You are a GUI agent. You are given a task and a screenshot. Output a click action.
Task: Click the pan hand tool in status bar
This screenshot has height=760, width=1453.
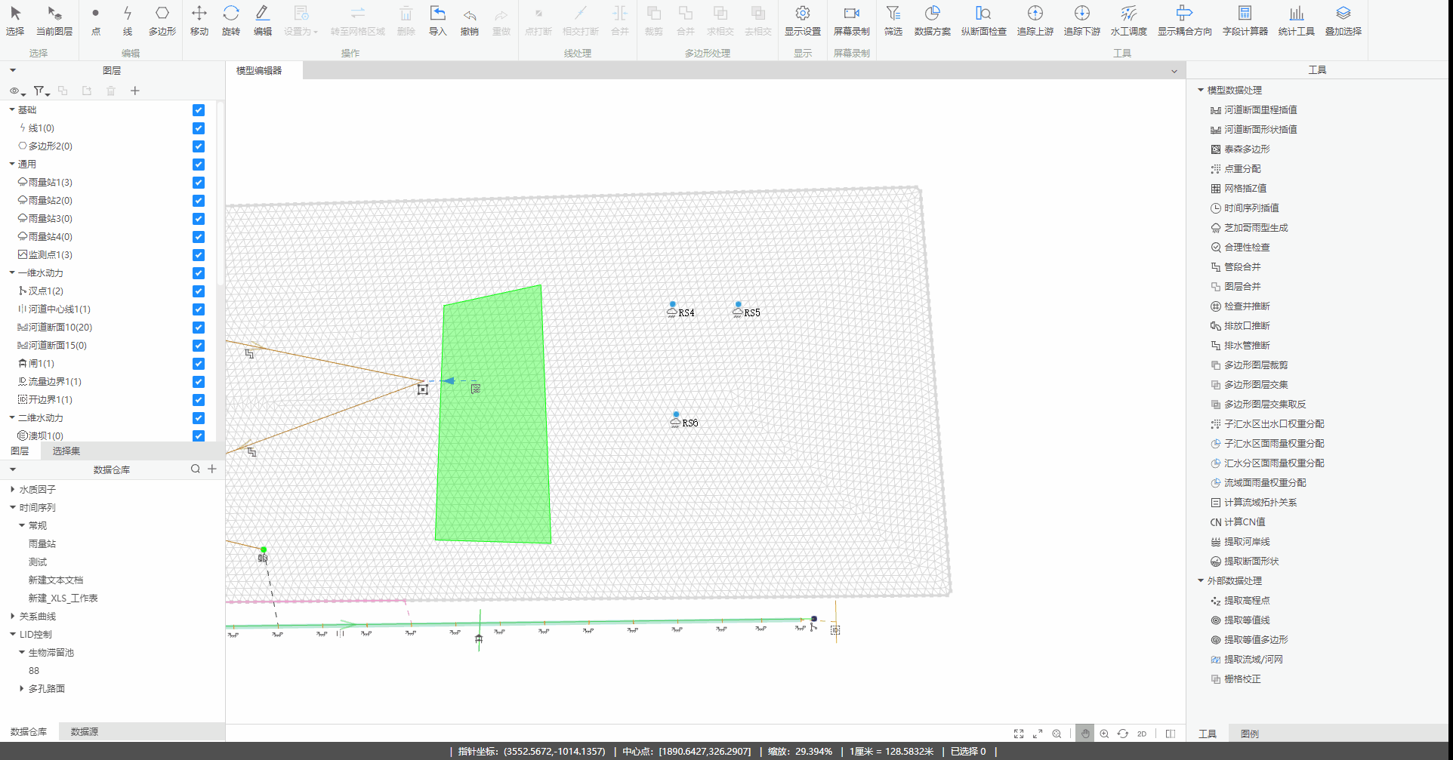[x=1085, y=734]
